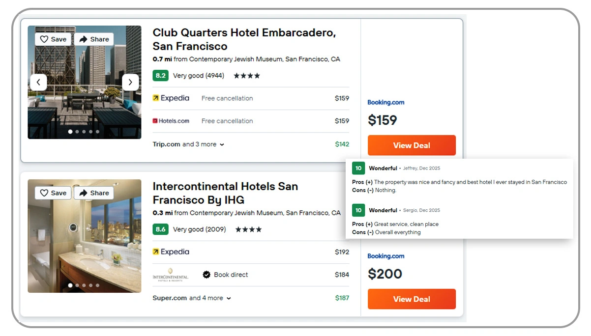
Task: Click Intercontinental bathroom photo thumbnail
Action: [x=84, y=246]
